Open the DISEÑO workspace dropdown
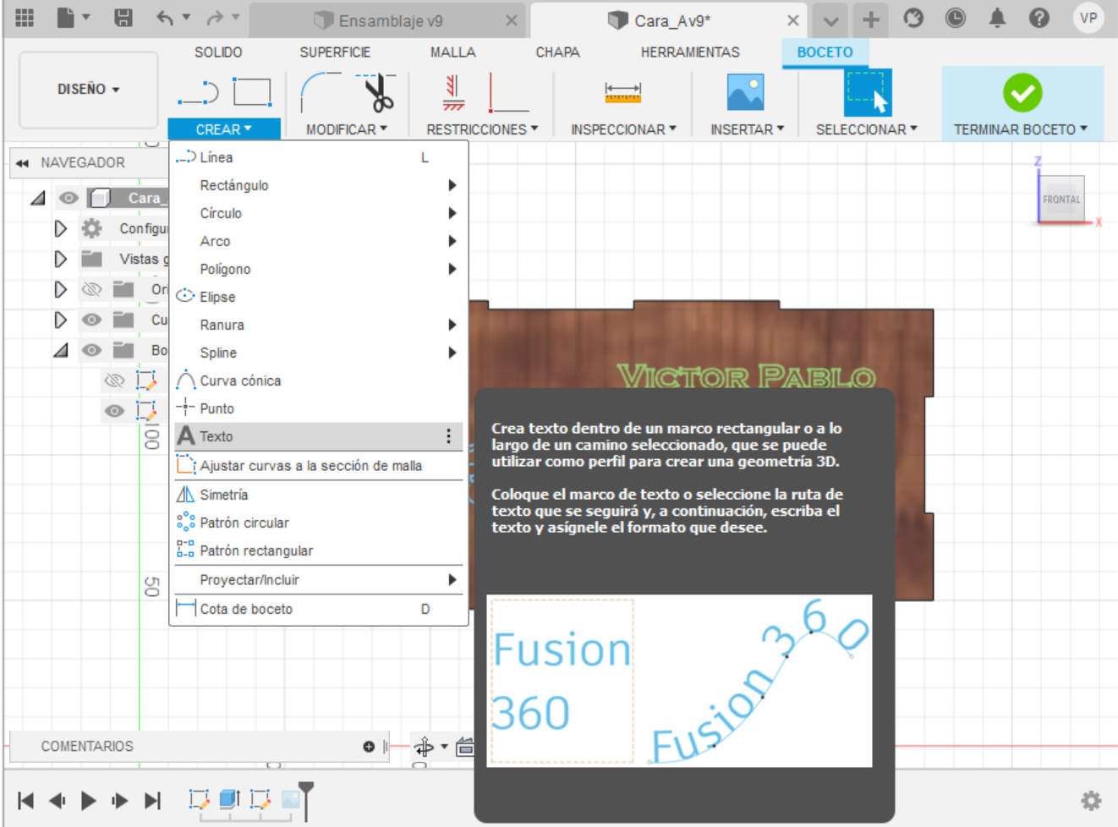This screenshot has width=1118, height=827. [x=89, y=89]
